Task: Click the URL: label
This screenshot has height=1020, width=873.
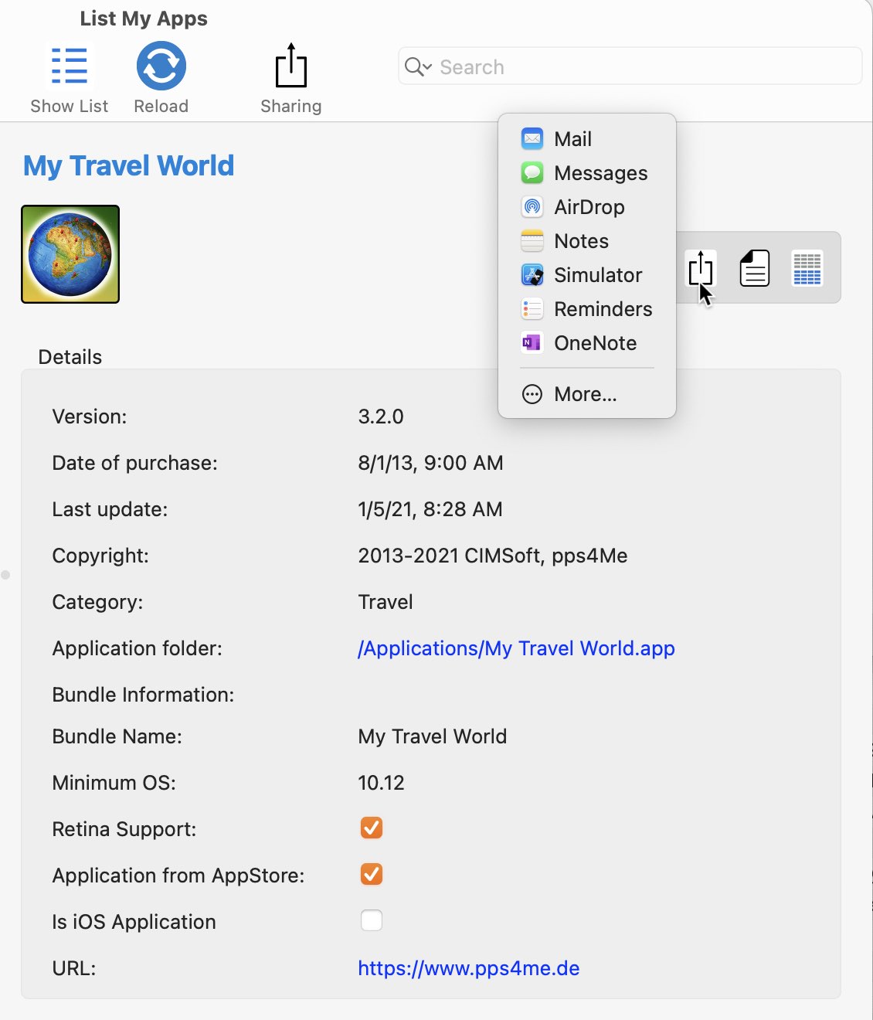Action: tap(74, 968)
